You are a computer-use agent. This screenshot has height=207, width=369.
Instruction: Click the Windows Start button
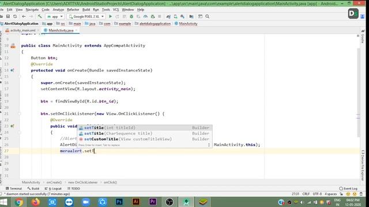pyautogui.click(x=3, y=202)
